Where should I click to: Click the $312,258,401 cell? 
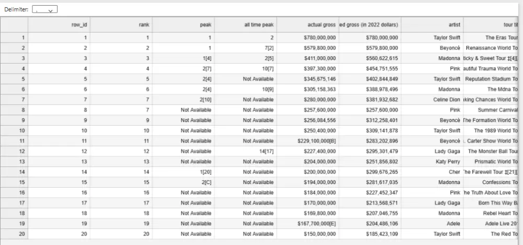click(370, 120)
